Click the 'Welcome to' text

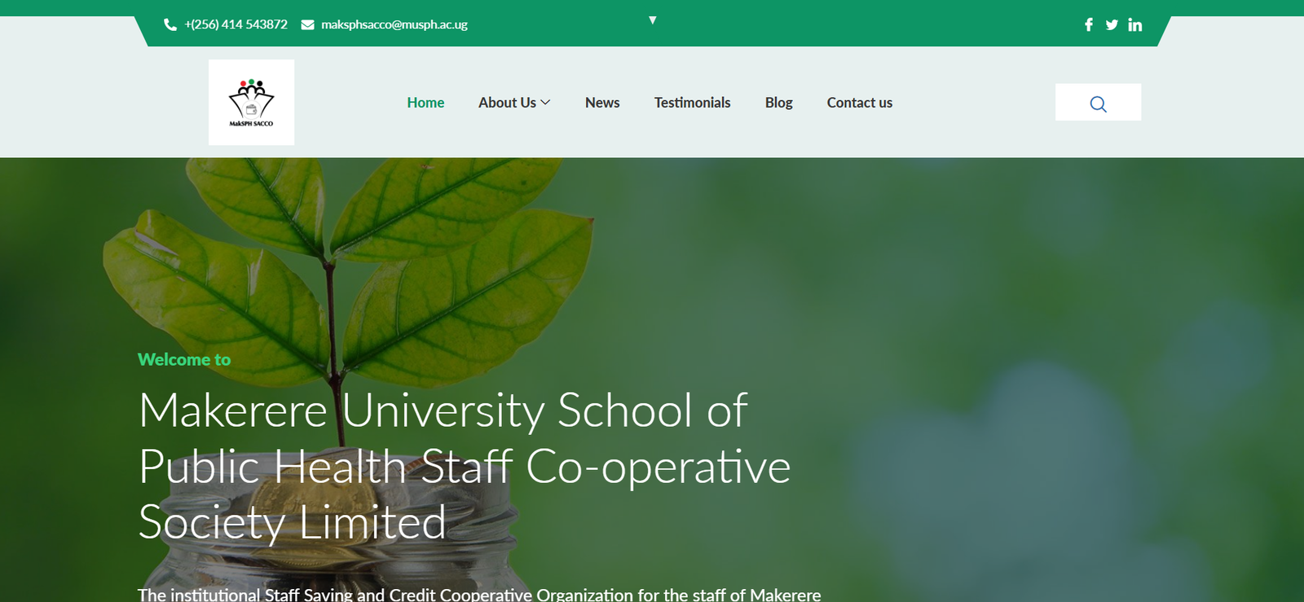[184, 359]
